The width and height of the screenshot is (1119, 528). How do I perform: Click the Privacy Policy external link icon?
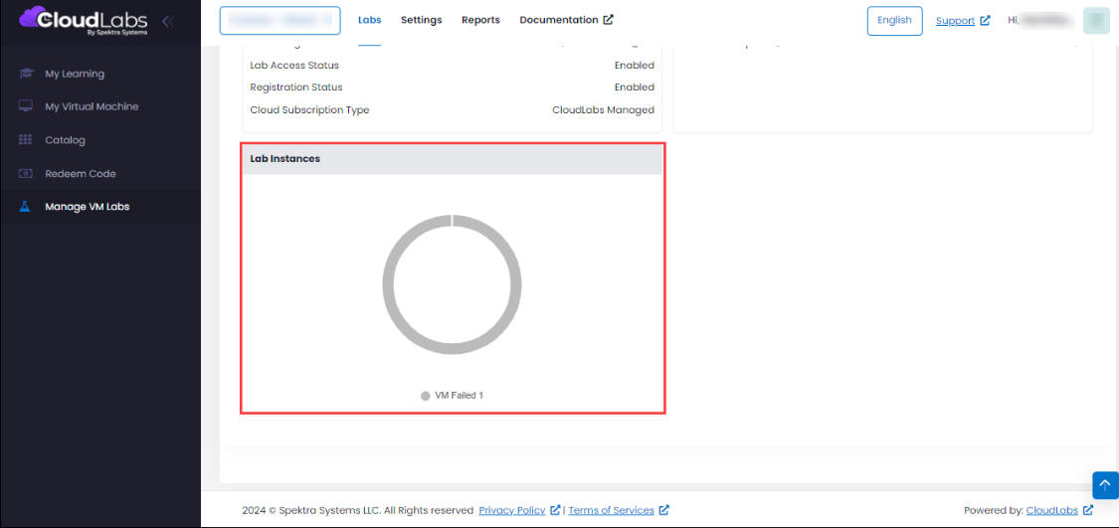click(555, 510)
